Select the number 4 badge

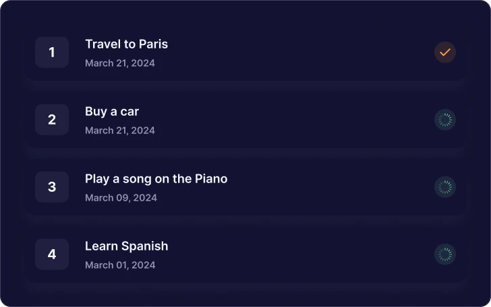(52, 254)
